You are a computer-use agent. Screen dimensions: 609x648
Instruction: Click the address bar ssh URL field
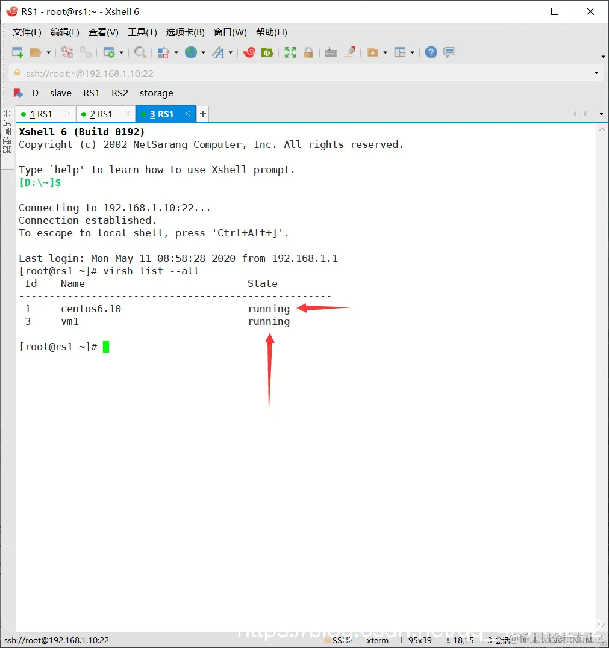pyautogui.click(x=302, y=73)
